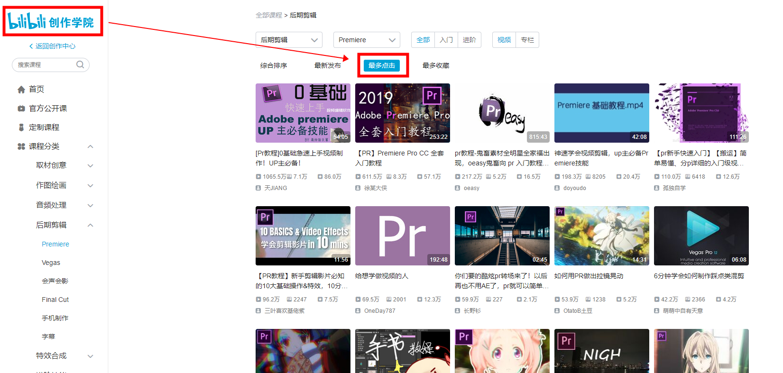This screenshot has height=373, width=783.
Task: Switch content type to 专栏
Action: 527,40
